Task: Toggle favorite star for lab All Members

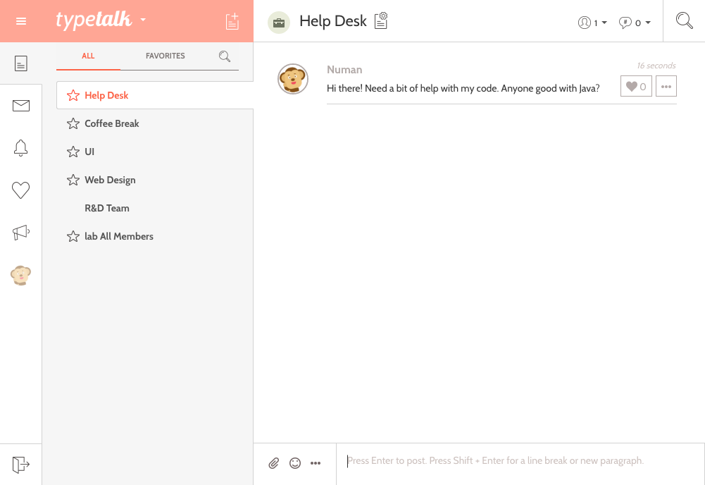Action: coord(73,236)
